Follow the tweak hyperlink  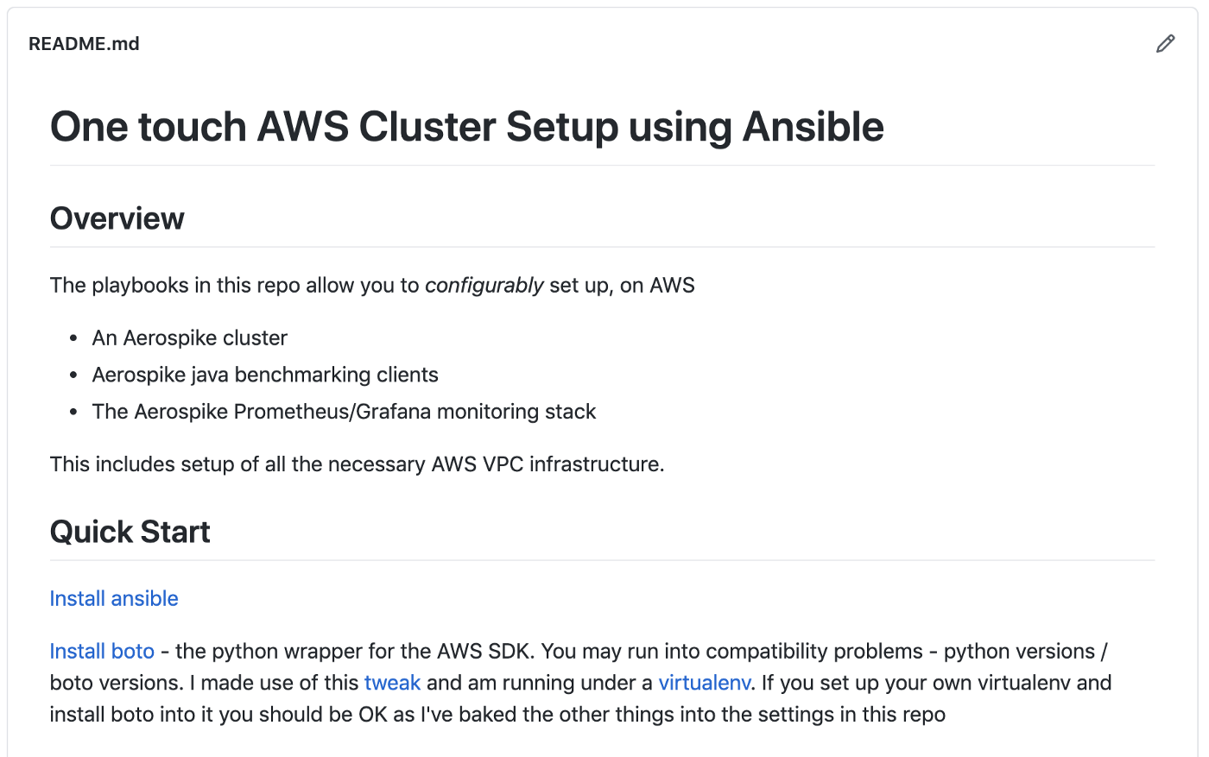[x=393, y=682]
